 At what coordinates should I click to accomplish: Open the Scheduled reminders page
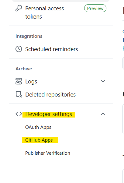click(51, 49)
